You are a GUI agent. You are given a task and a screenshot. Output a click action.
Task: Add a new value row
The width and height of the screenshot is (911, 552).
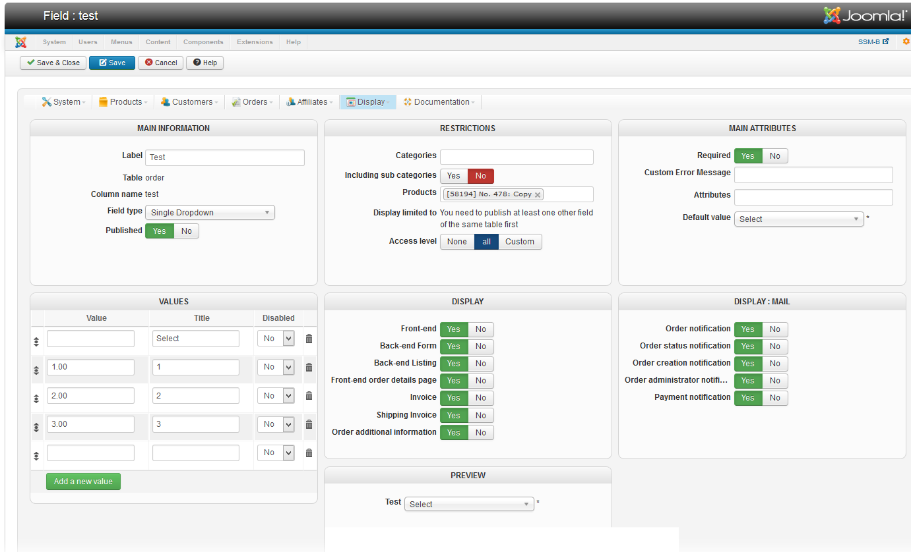click(83, 482)
